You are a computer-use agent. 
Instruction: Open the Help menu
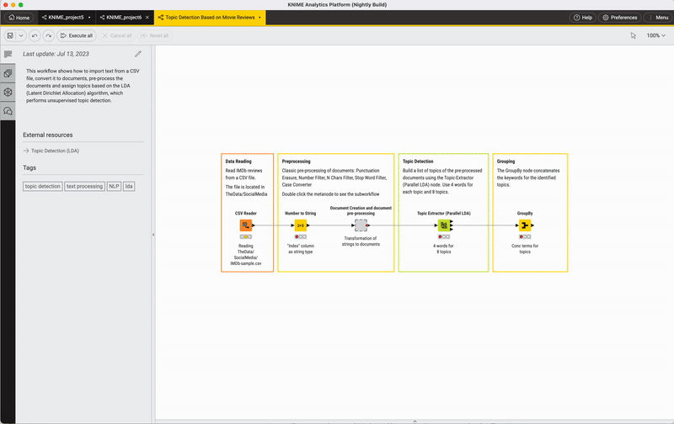[583, 18]
